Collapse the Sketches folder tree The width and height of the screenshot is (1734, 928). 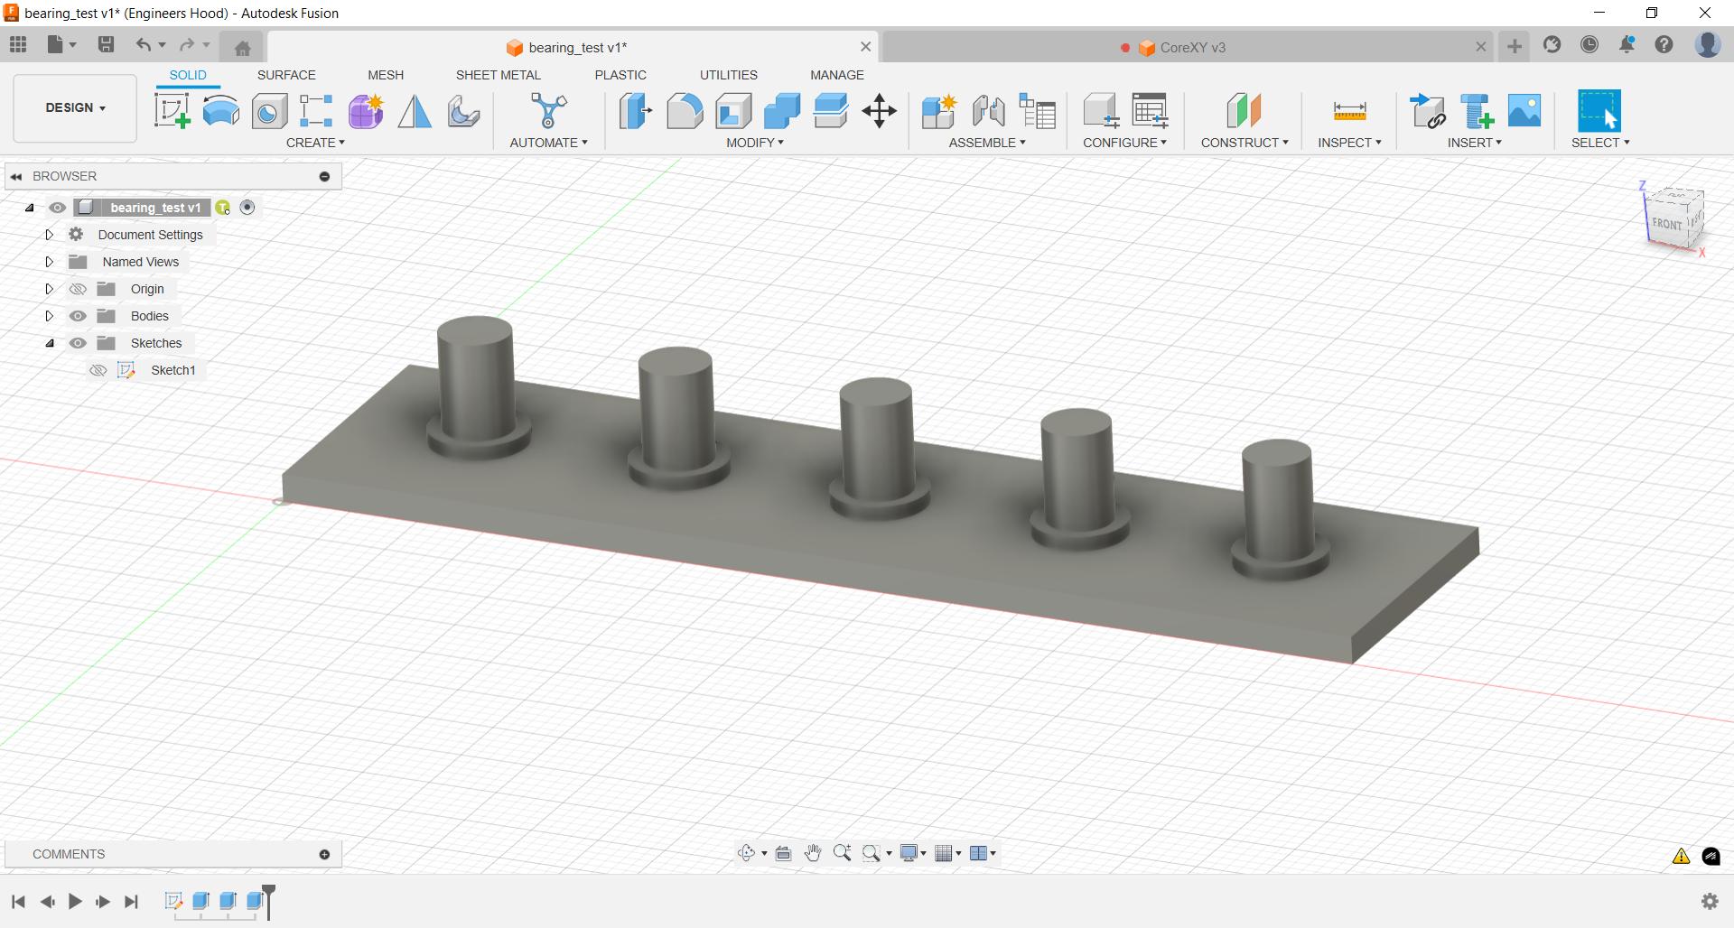50,343
